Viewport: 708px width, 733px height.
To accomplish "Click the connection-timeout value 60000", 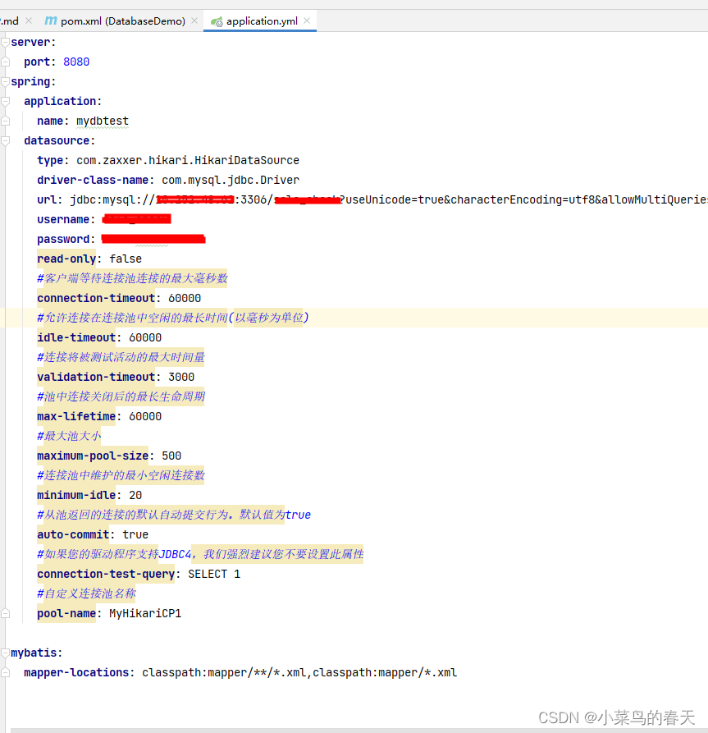I will pos(185,298).
